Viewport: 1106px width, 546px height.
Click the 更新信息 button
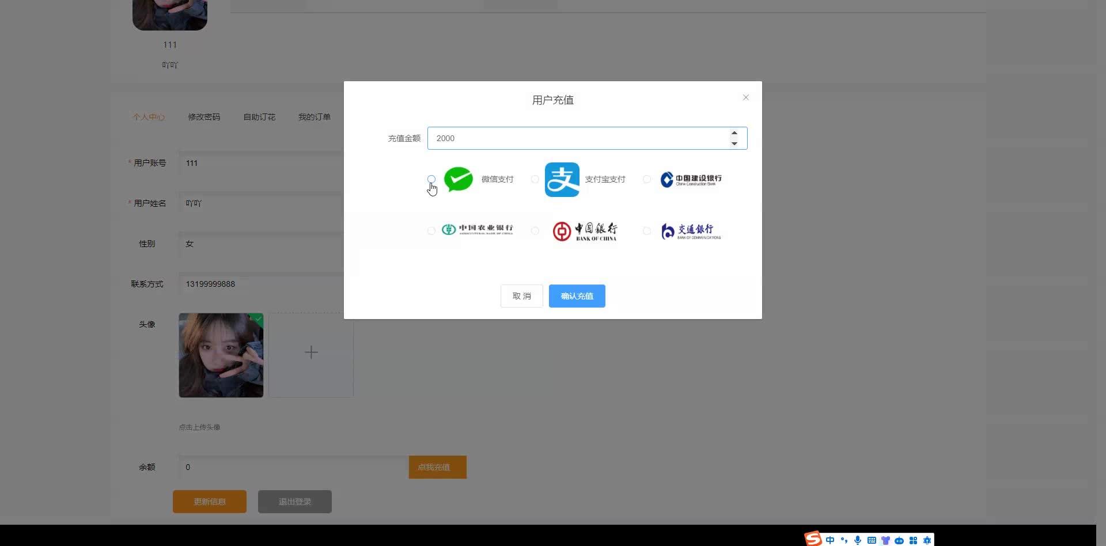[210, 502]
